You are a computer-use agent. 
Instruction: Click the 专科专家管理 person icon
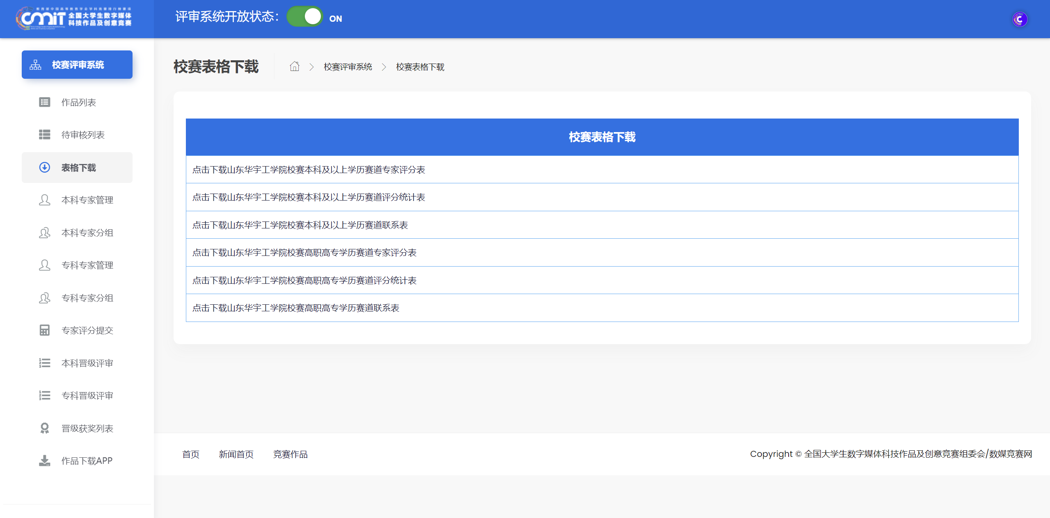pyautogui.click(x=44, y=265)
